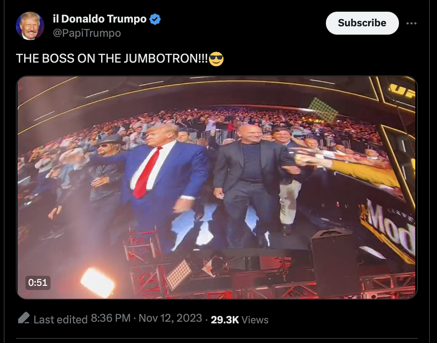Click the pencil edit history icon

tap(24, 318)
